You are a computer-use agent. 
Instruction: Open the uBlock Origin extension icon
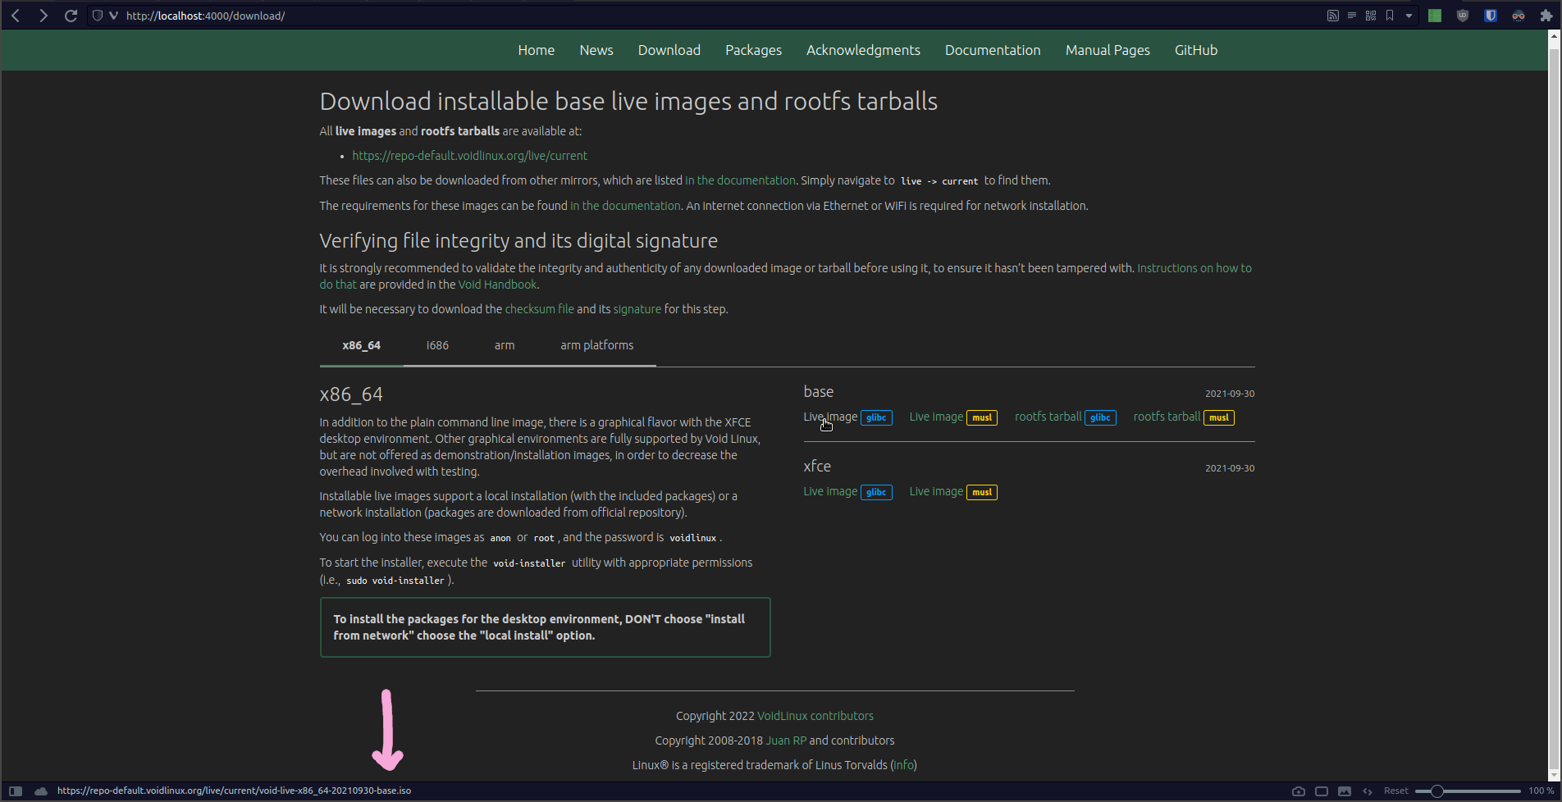(1463, 16)
